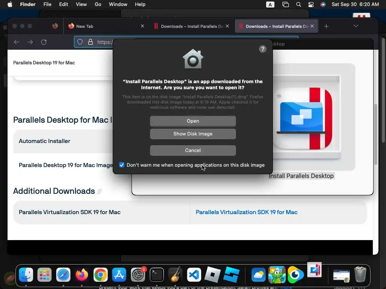The height and width of the screenshot is (289, 386).
Task: Open Terminal from the Dock
Action: (x=156, y=274)
